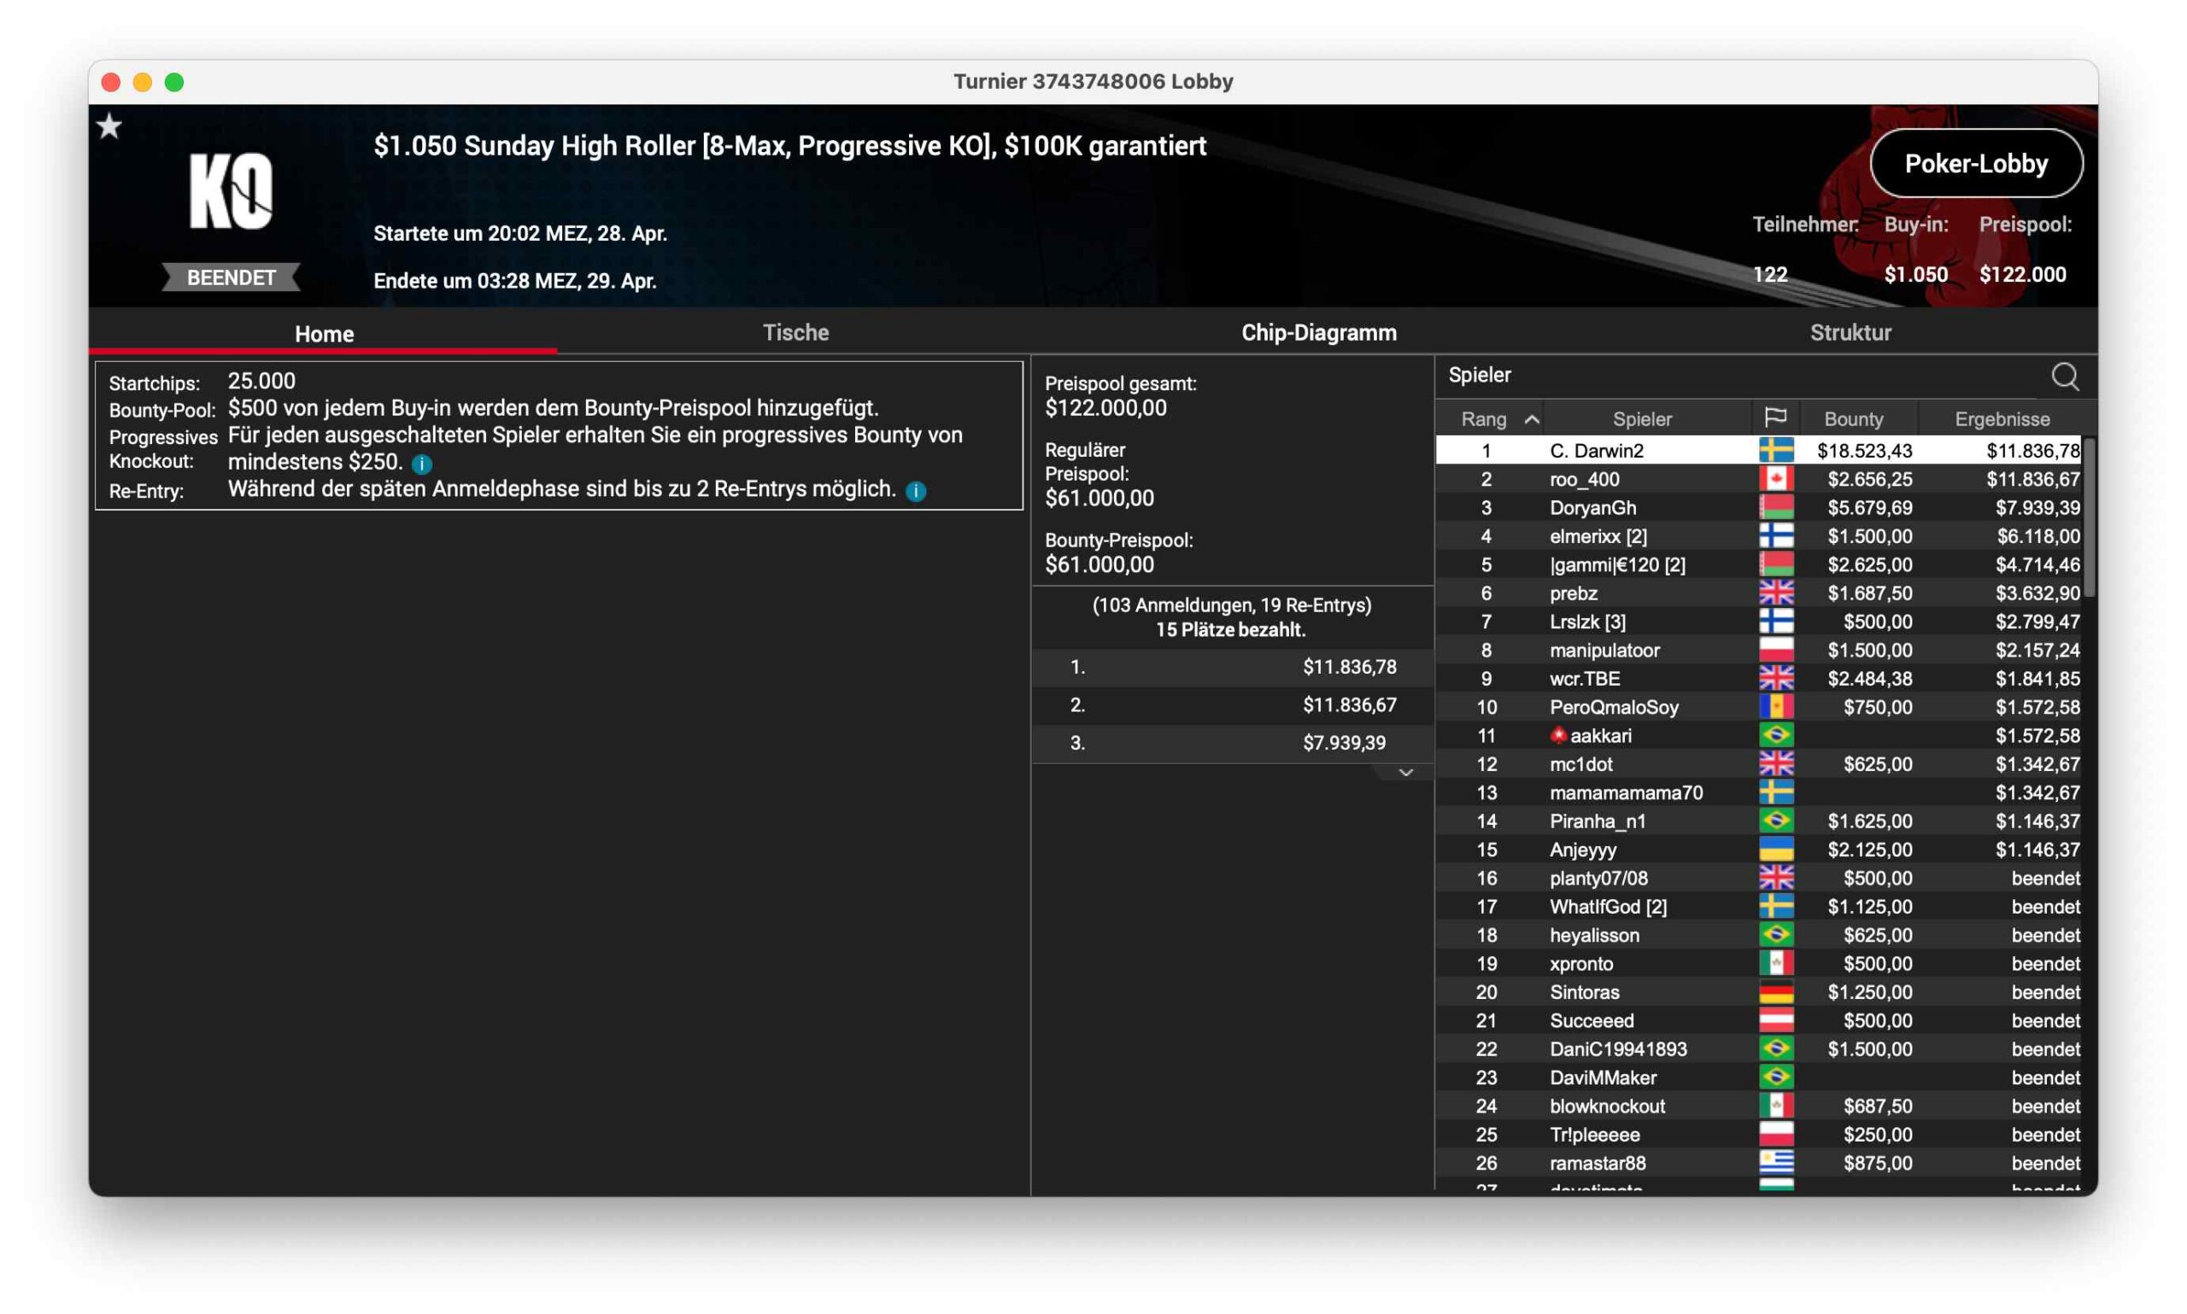Sort by the Bounty column header
2187x1314 pixels.
(x=1853, y=419)
